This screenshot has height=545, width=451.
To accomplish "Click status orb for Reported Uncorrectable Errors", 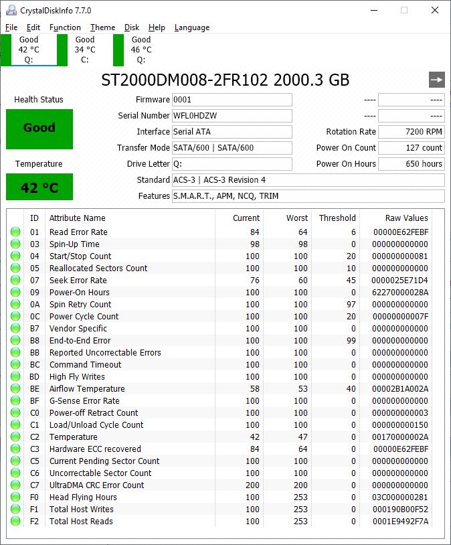I will pyautogui.click(x=15, y=352).
